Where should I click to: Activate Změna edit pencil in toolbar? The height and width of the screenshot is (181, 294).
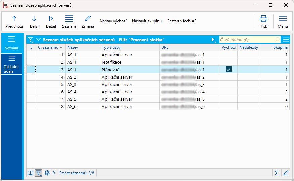pyautogui.click(x=88, y=21)
